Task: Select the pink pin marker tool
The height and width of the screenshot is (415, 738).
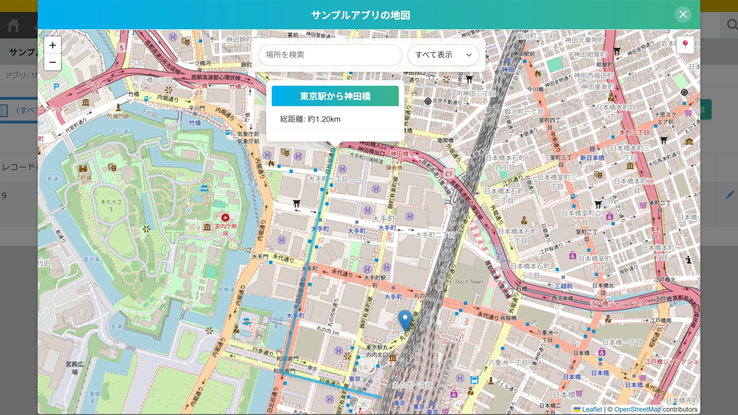Action: (685, 46)
